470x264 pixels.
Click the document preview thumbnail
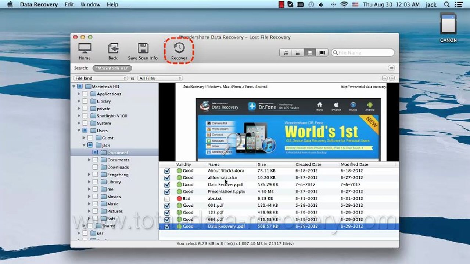click(280, 122)
